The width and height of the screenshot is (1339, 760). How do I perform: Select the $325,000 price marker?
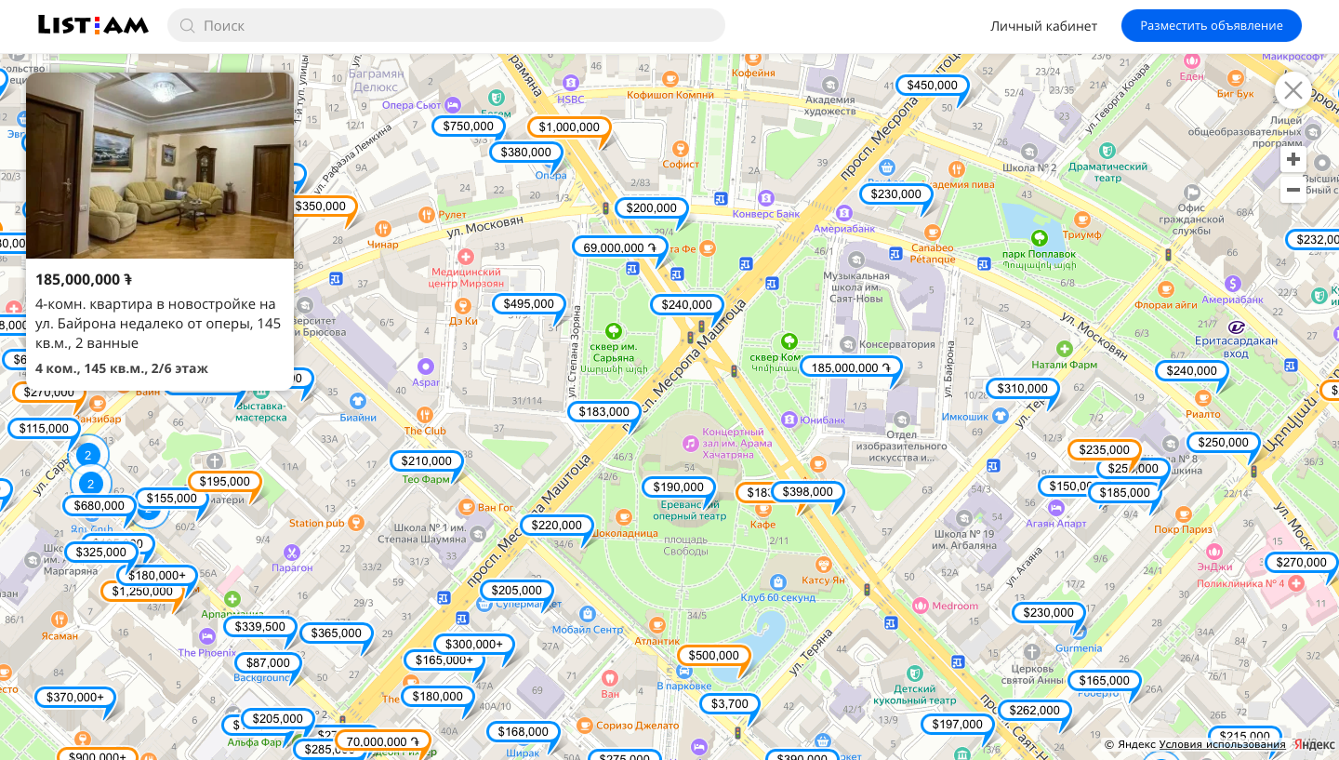point(101,553)
